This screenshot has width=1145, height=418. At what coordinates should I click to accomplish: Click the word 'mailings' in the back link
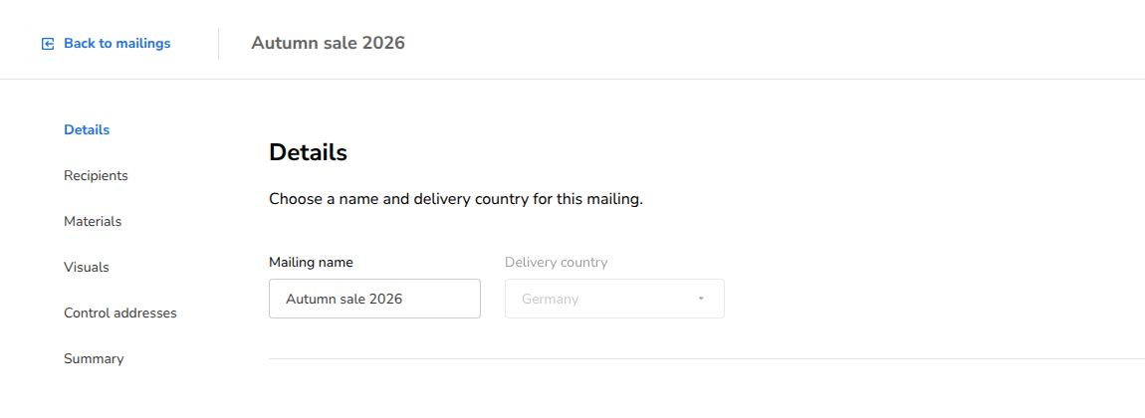(143, 44)
